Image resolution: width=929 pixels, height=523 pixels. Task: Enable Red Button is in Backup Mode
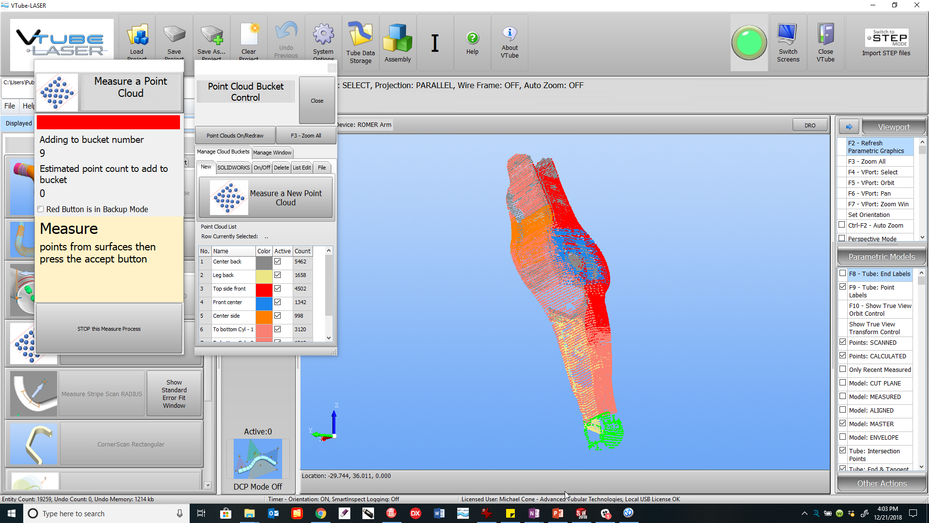[41, 209]
